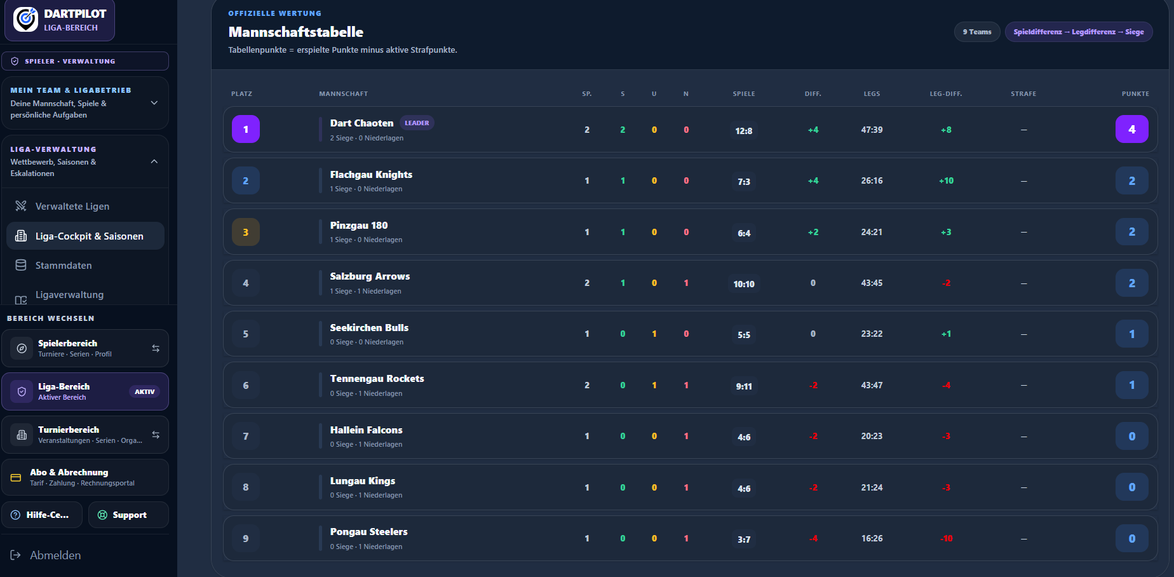Click the shield icon of Liga-Bereich
The height and width of the screenshot is (577, 1174).
[x=22, y=391]
